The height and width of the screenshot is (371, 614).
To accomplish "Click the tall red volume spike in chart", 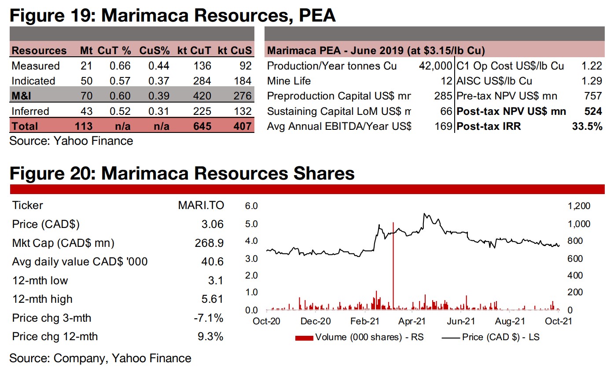I will pyautogui.click(x=393, y=264).
